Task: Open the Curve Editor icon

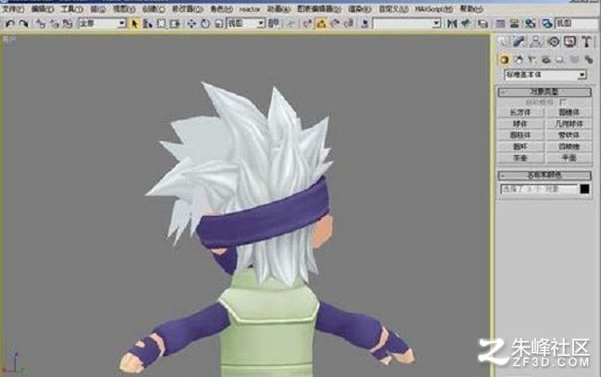Action: (x=500, y=24)
